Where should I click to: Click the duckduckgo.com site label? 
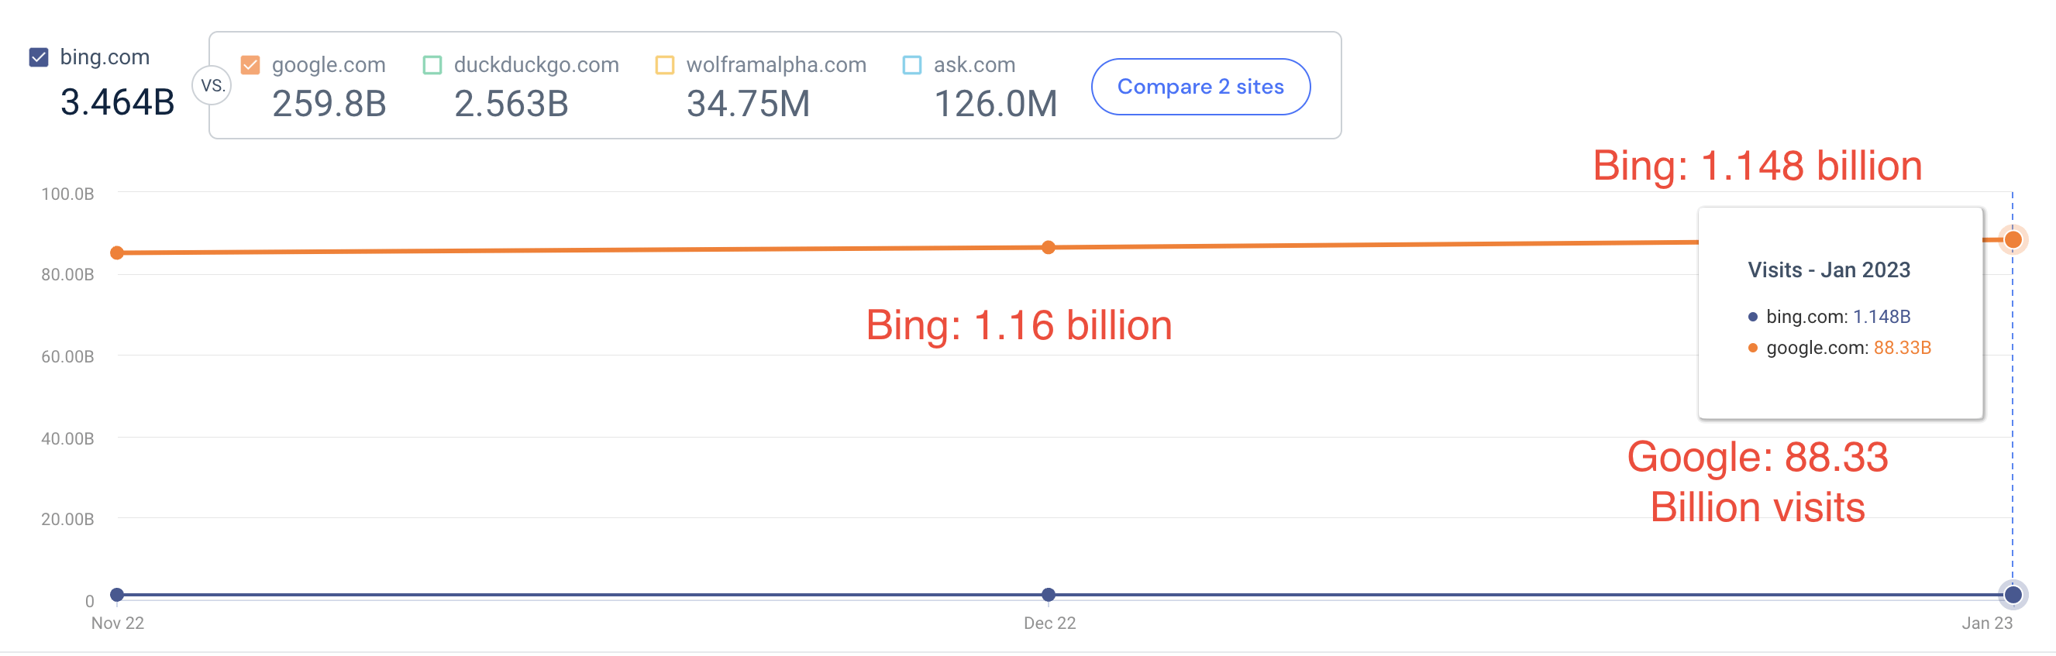(x=536, y=65)
